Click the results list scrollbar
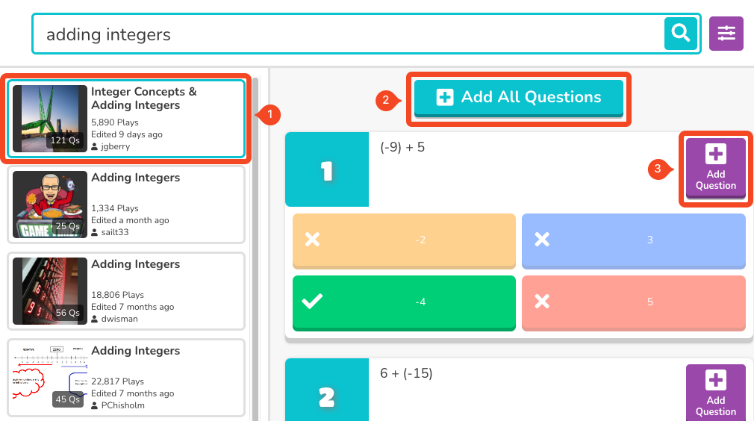Viewport: 754px width, 421px height. [x=256, y=246]
